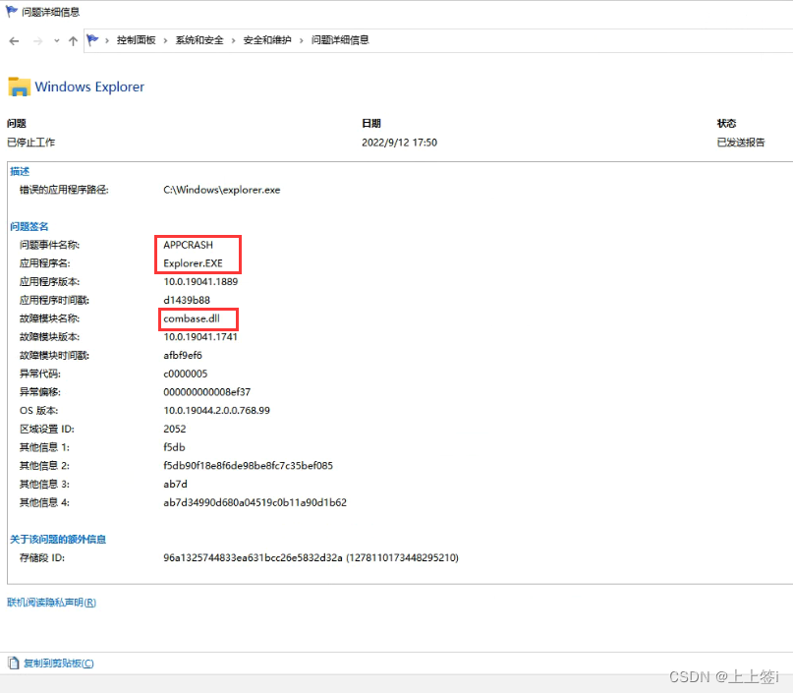793x693 pixels.
Task: Open recent locations dropdown arrow
Action: 57,41
